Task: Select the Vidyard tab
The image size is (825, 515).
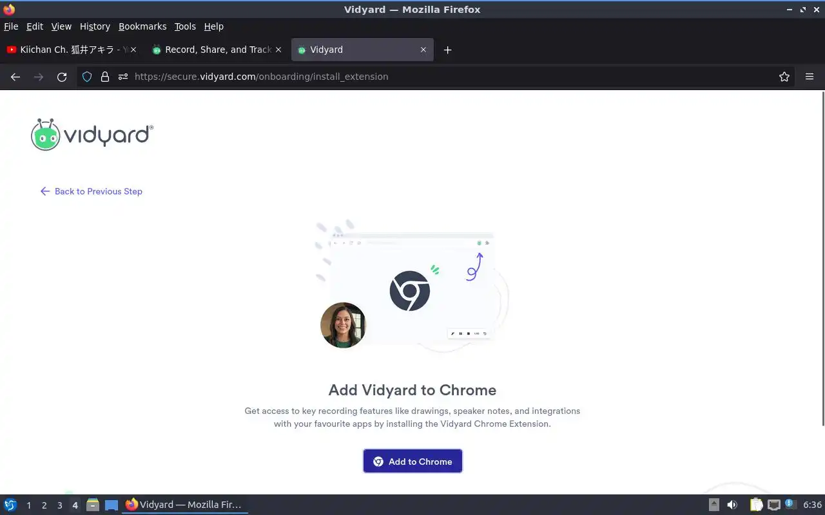Action: tap(362, 50)
